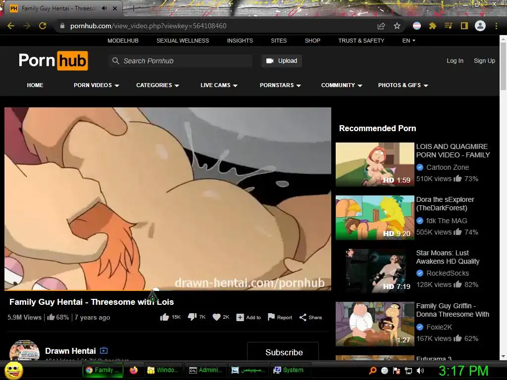Click the network icon in system tray
The width and height of the screenshot is (507, 380).
(x=408, y=371)
